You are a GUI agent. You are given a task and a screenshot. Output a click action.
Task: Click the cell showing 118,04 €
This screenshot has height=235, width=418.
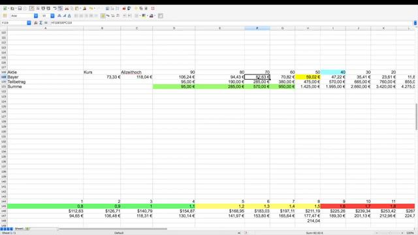137,77
